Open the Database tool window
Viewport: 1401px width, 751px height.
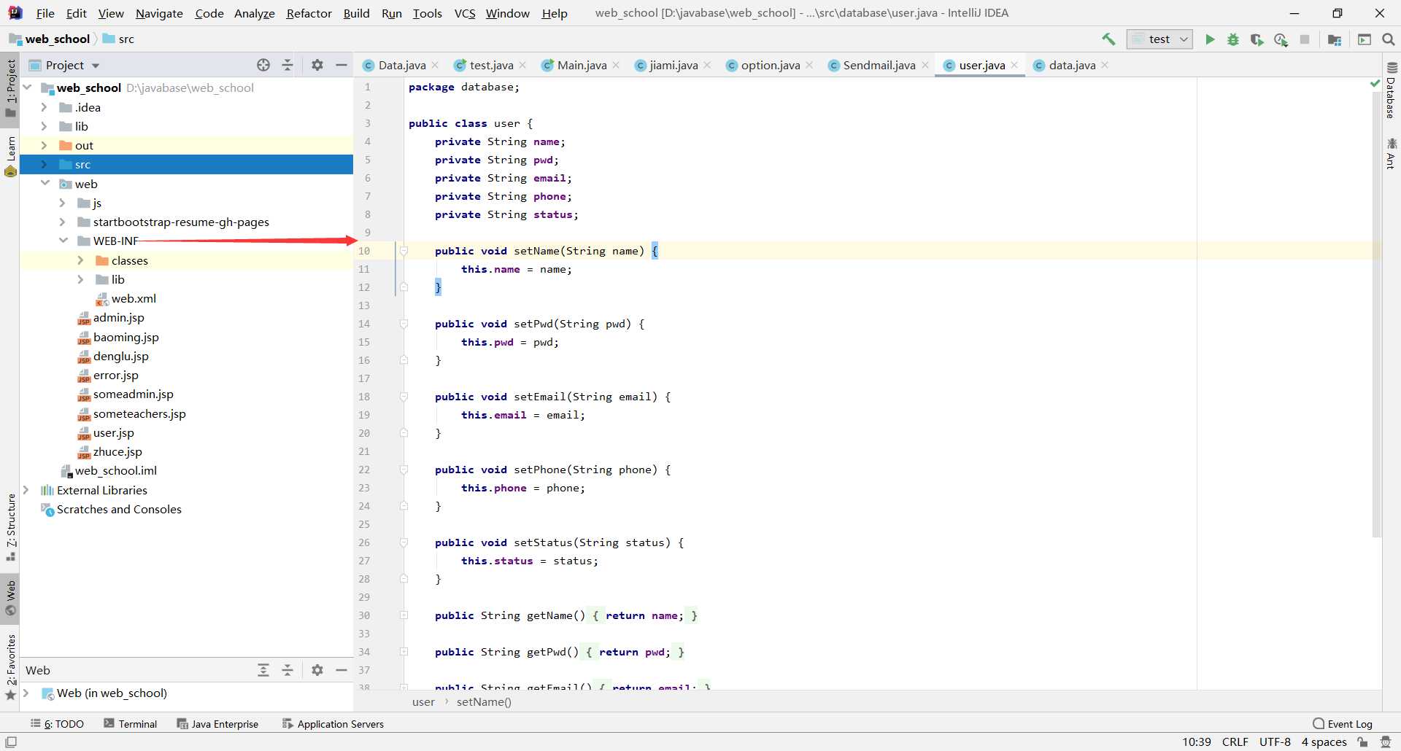coord(1391,90)
